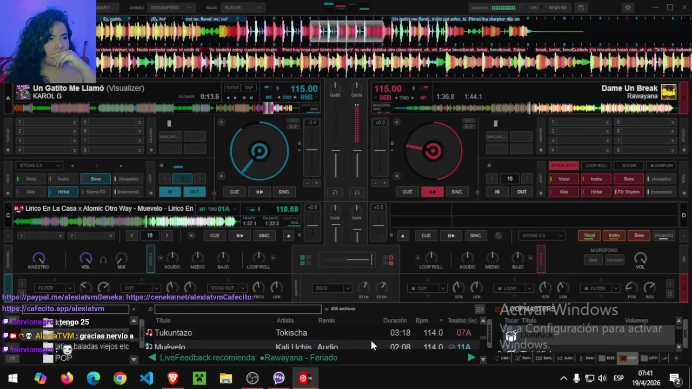Click pitch plus button deck B

(x=384, y=183)
